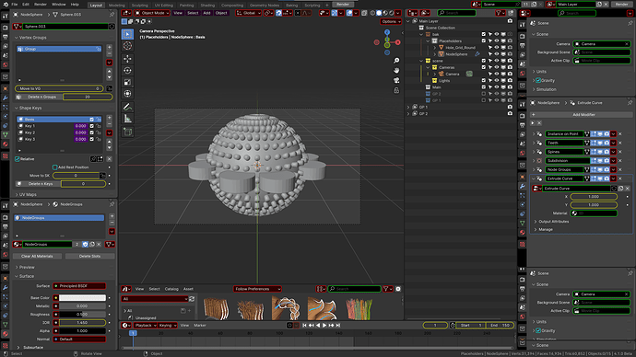The width and height of the screenshot is (636, 357).
Task: Remove shape key with minus button
Action: (110, 123)
